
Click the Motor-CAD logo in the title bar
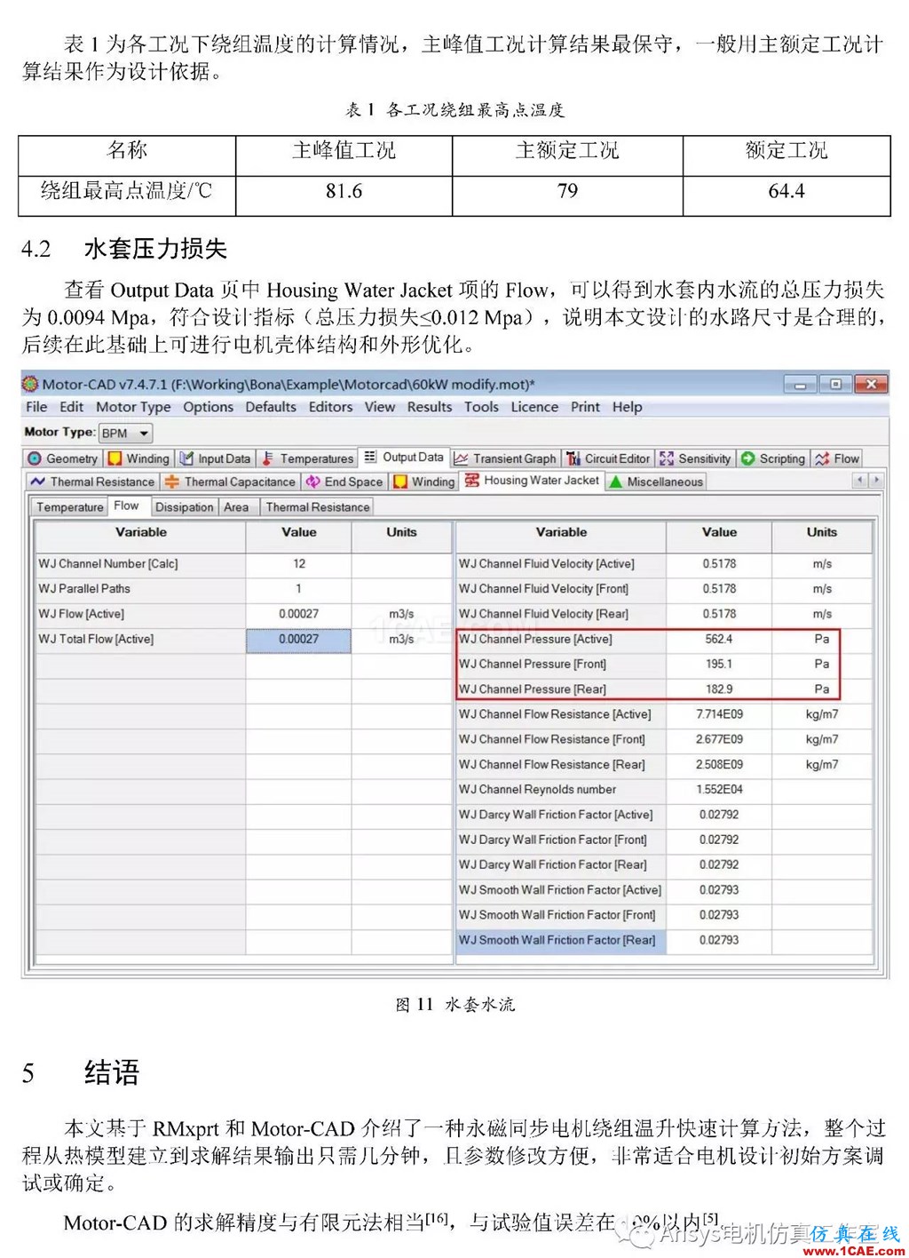(x=30, y=384)
